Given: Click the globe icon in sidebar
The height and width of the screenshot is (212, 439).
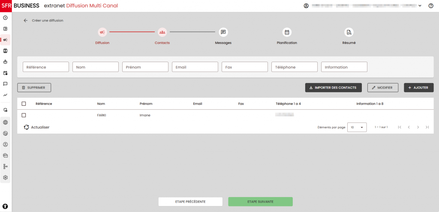Looking at the screenshot, I should tap(6, 122).
